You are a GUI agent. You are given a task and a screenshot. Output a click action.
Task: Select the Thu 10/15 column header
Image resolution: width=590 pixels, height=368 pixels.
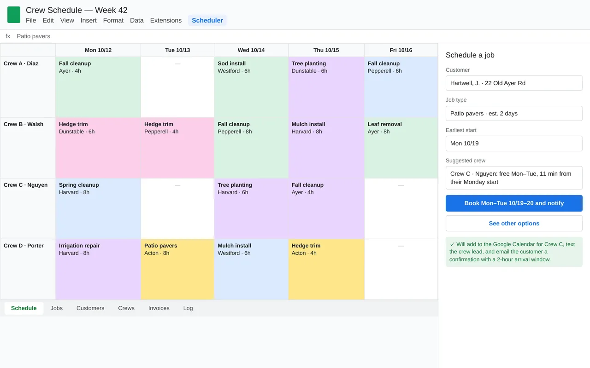point(326,50)
